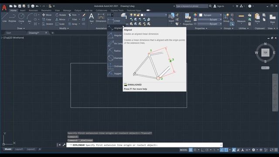Click the Match Properties tool
The width and height of the screenshot is (279, 157).
coord(188,19)
